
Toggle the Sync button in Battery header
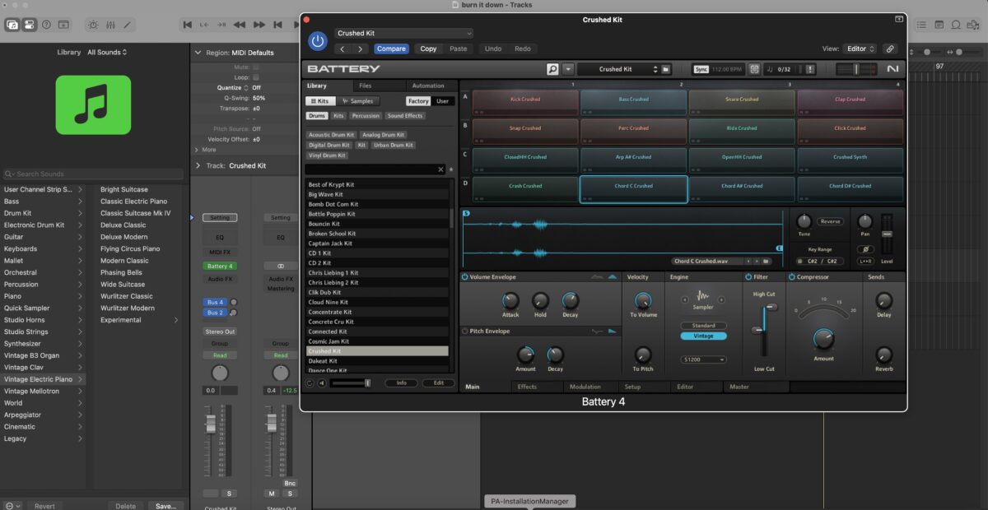tap(701, 69)
